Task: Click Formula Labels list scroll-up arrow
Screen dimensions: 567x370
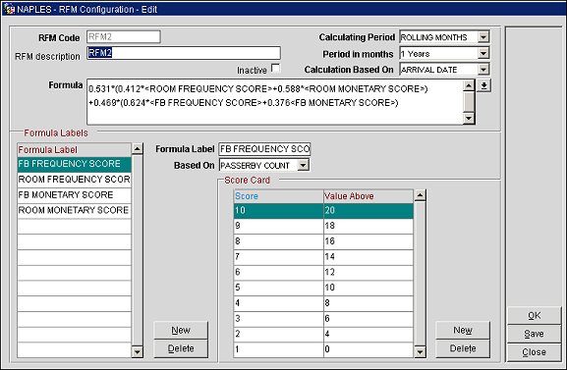Action: [x=138, y=148]
